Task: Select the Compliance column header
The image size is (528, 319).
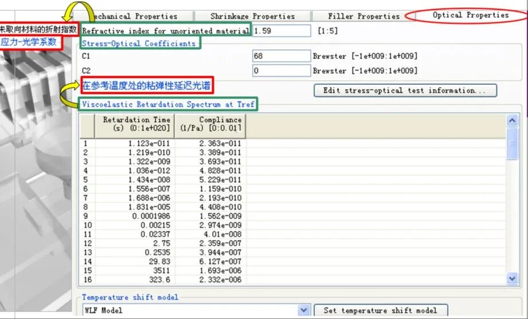Action: tap(210, 123)
